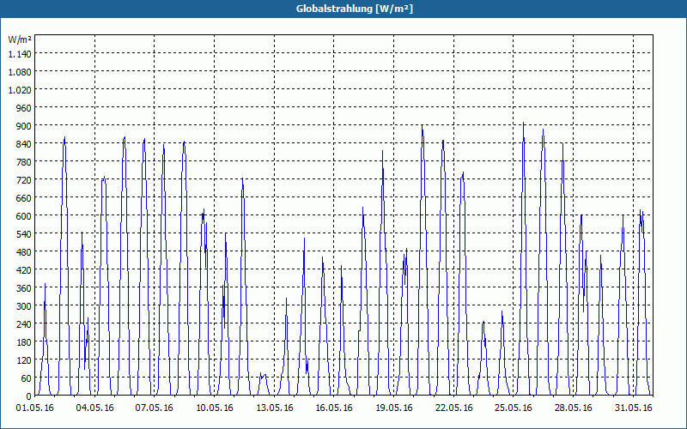687x429 pixels.
Task: Click the 480 y-axis label
Action: [24, 251]
